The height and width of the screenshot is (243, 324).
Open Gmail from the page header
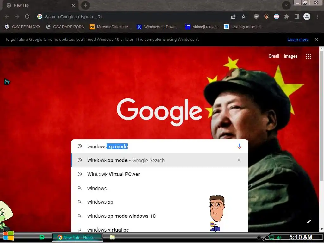point(274,56)
